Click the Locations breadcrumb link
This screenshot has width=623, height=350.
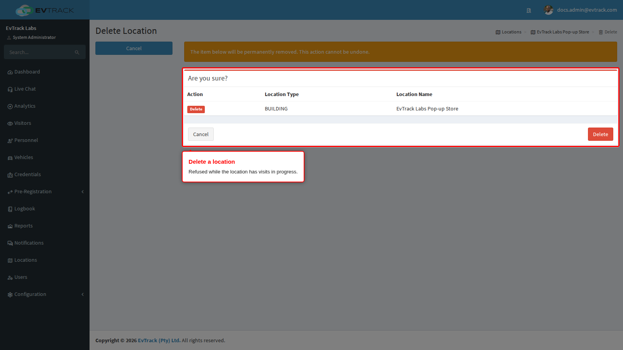click(509, 32)
